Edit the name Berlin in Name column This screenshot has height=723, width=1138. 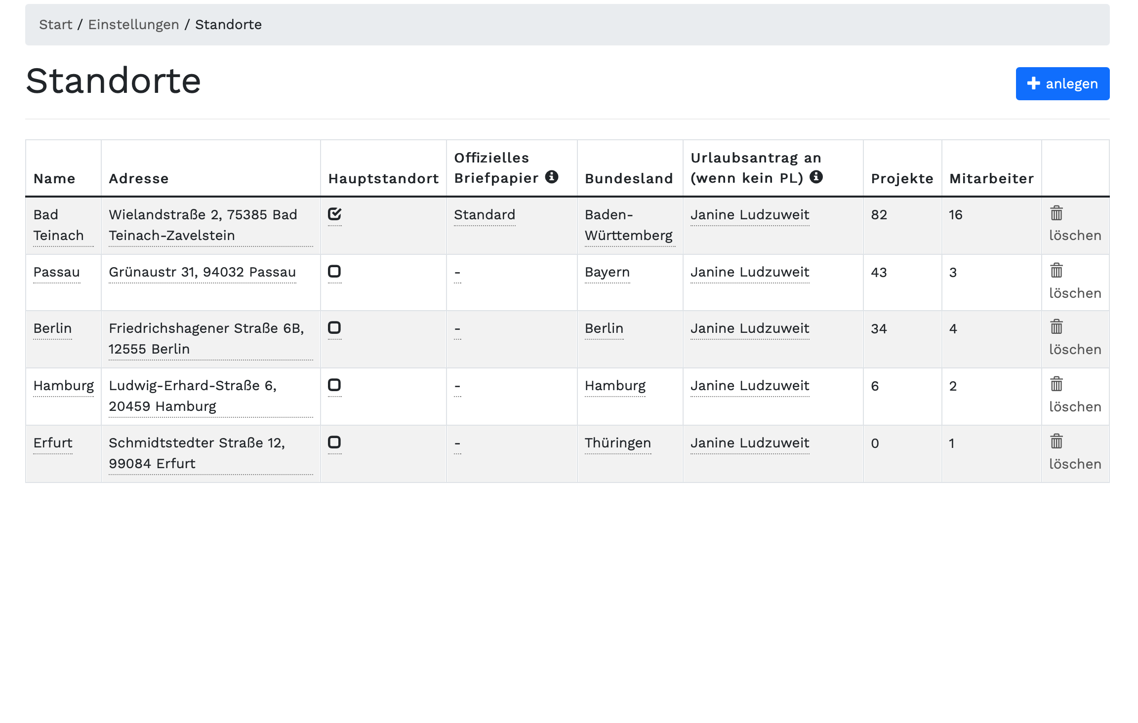pyautogui.click(x=52, y=328)
